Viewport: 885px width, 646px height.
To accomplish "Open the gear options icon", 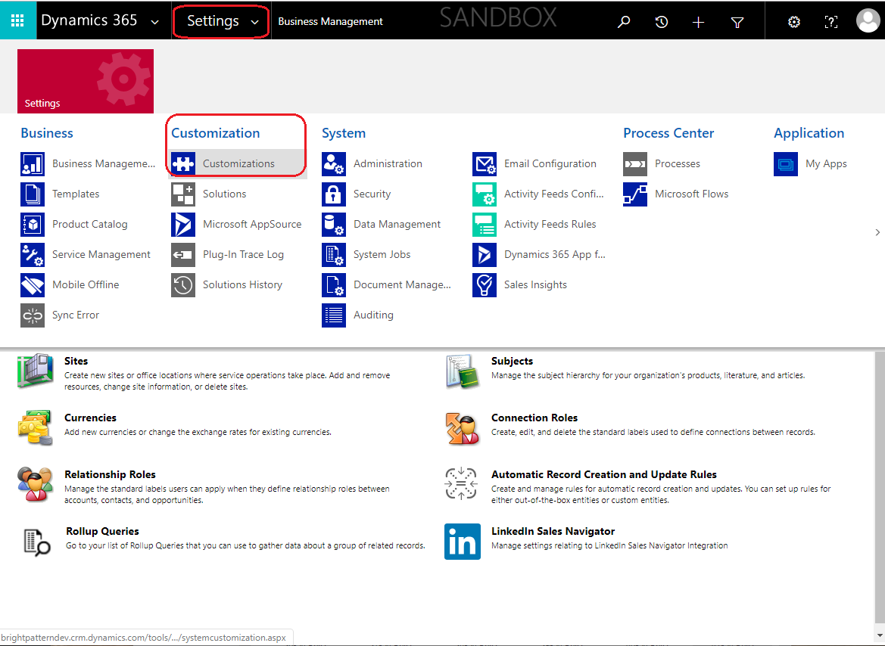I will pyautogui.click(x=794, y=22).
